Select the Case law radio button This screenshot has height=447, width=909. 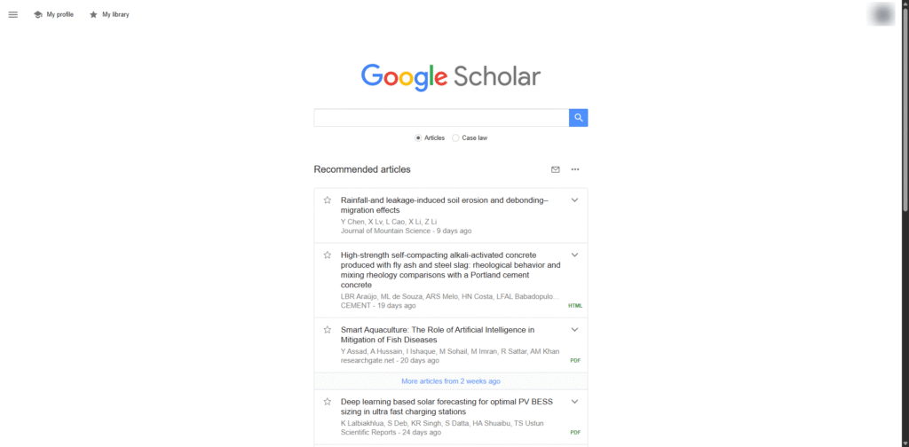click(456, 138)
